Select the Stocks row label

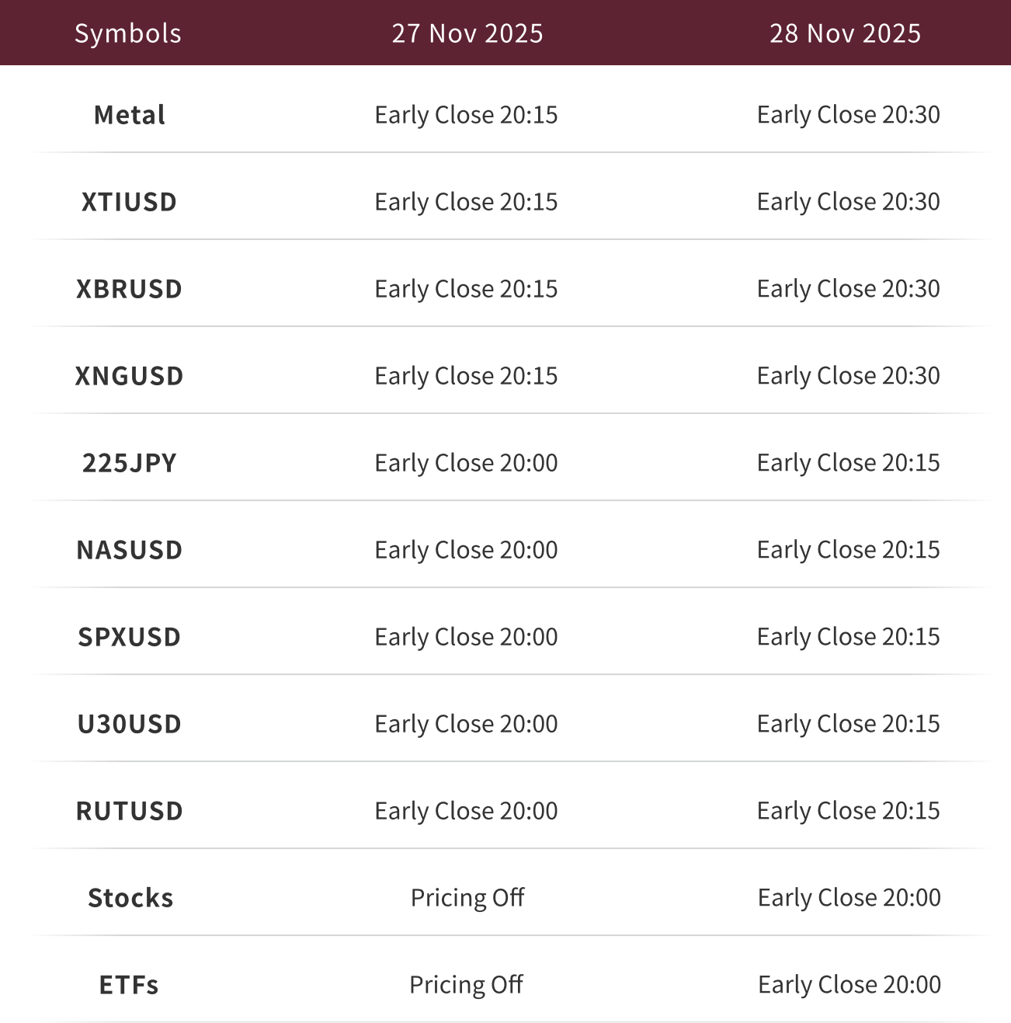pyautogui.click(x=130, y=898)
